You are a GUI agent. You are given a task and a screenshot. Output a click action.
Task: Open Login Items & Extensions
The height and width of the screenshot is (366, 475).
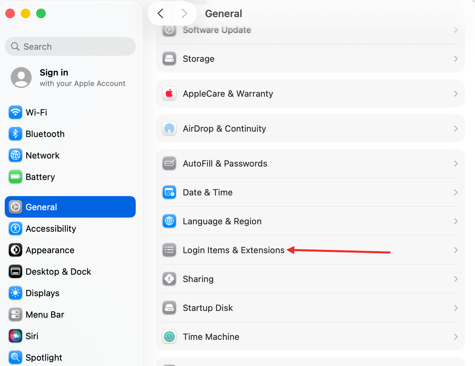[310, 250]
